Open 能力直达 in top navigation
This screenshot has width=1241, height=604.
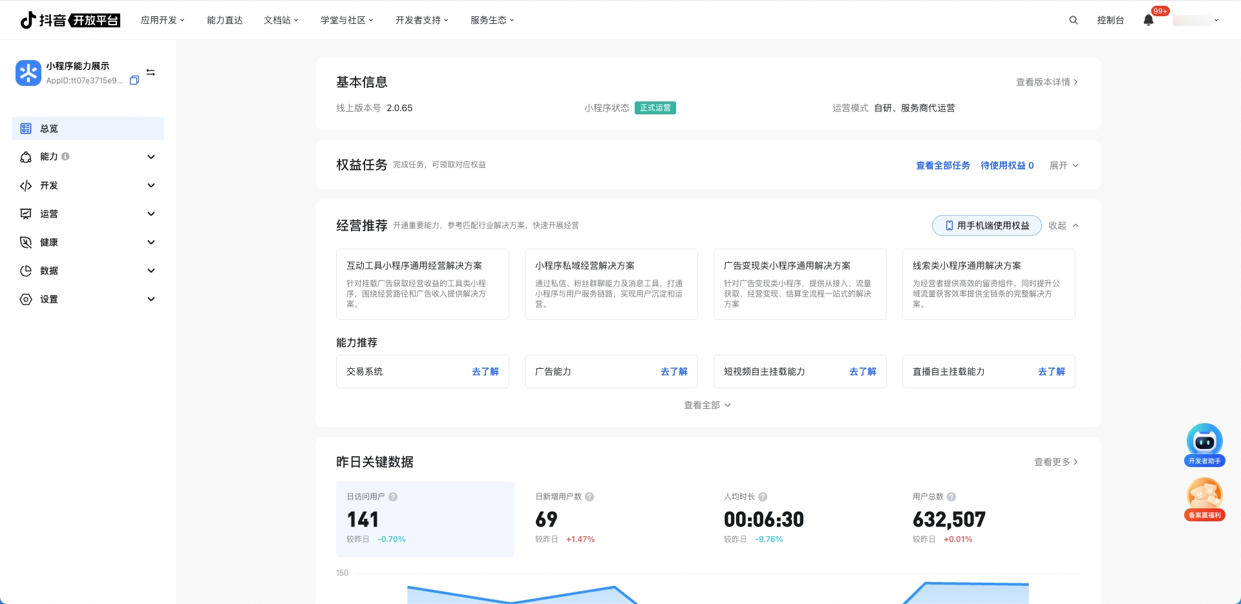tap(224, 20)
